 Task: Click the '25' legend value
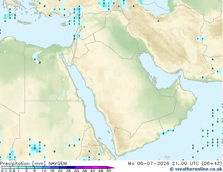coord(68,171)
